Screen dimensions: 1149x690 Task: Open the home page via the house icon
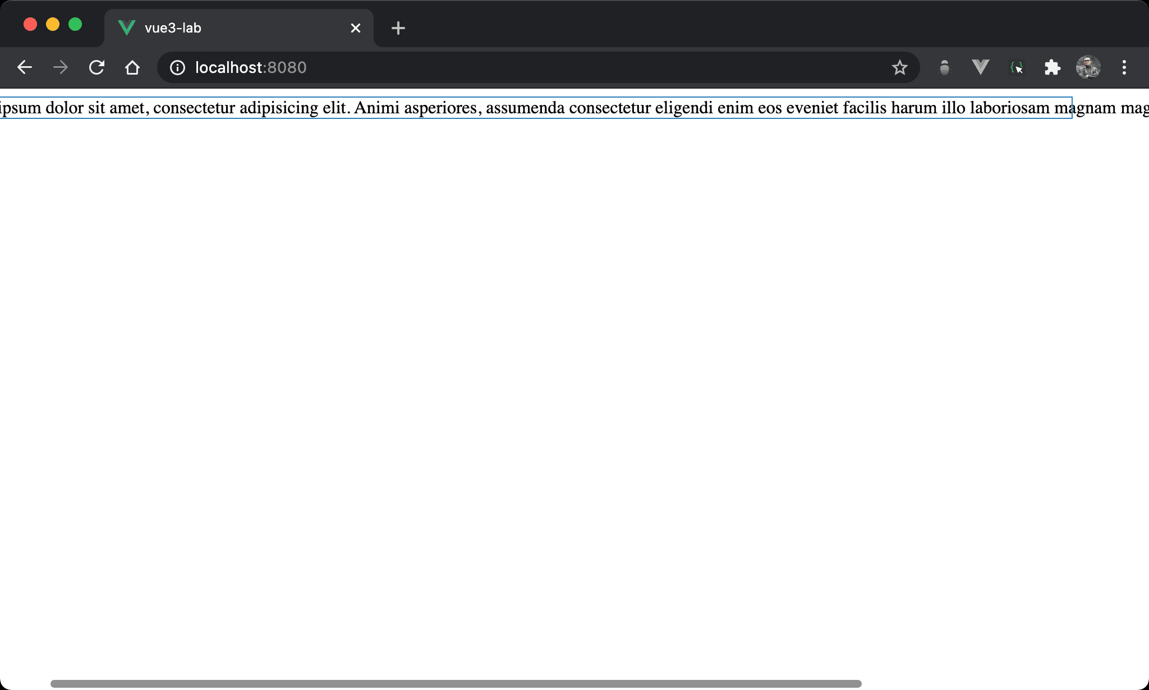click(x=132, y=68)
